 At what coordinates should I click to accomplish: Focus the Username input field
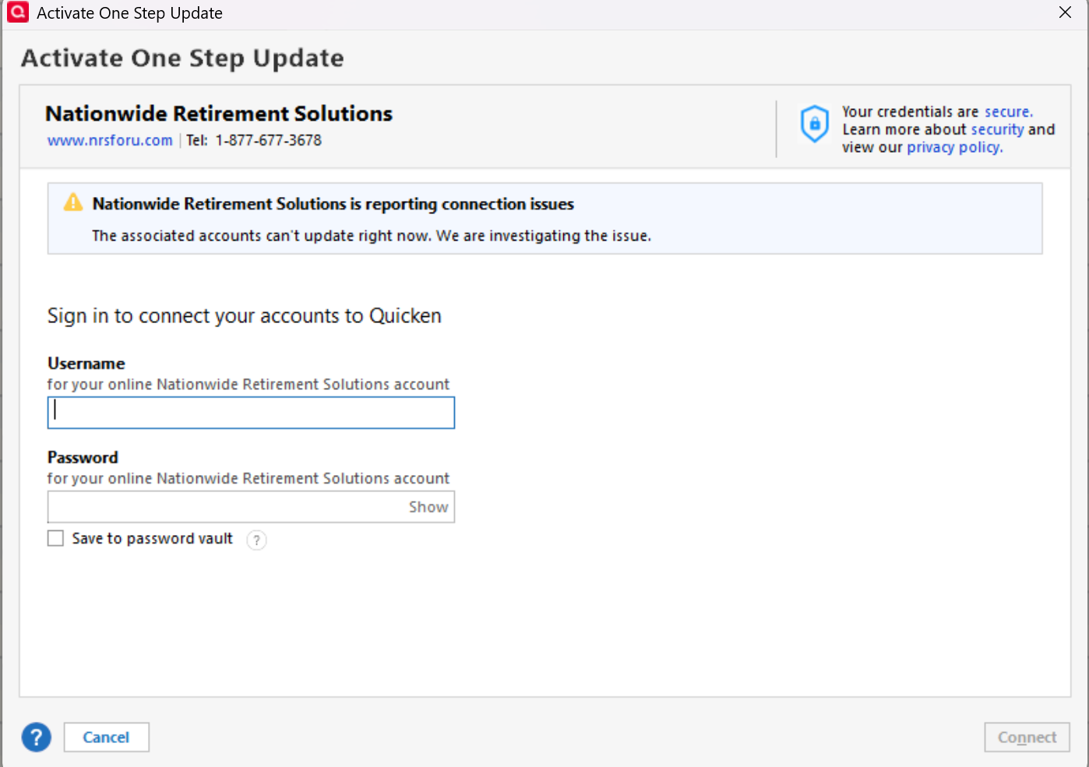click(x=251, y=413)
